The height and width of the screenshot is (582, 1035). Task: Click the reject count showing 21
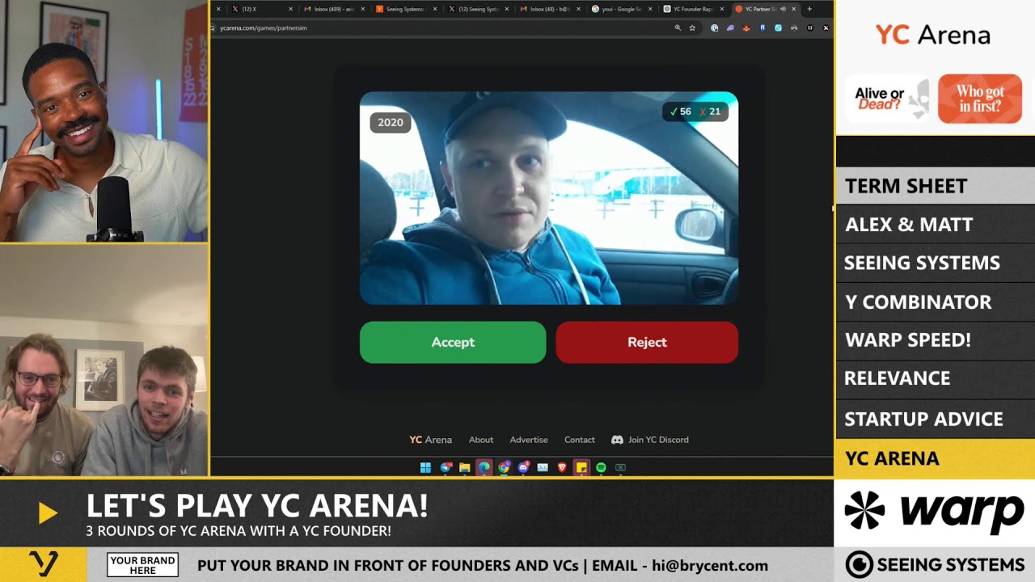click(x=710, y=112)
